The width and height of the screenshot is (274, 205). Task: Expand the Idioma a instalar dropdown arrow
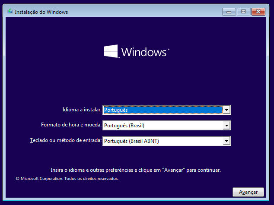tap(226, 110)
